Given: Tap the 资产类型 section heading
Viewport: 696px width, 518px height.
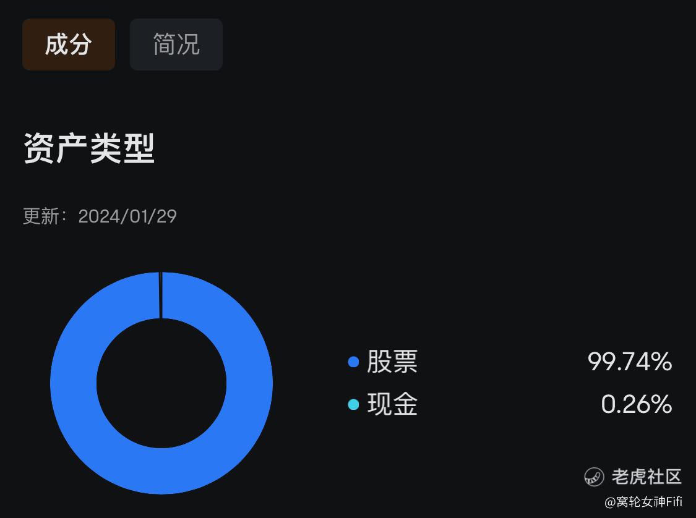Looking at the screenshot, I should pos(89,148).
